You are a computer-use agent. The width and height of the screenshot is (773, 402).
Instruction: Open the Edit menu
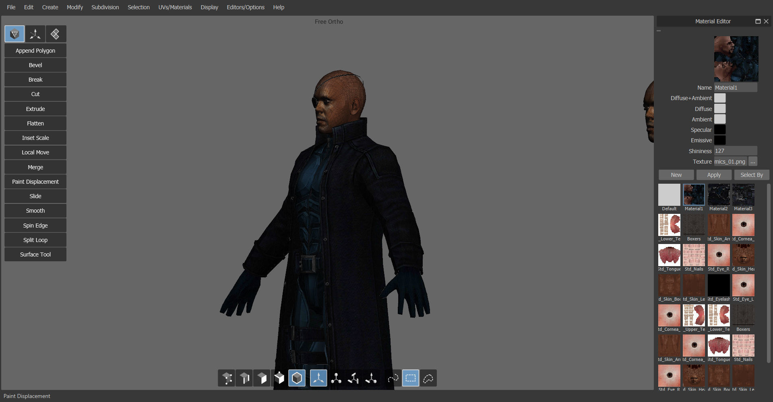(x=29, y=7)
